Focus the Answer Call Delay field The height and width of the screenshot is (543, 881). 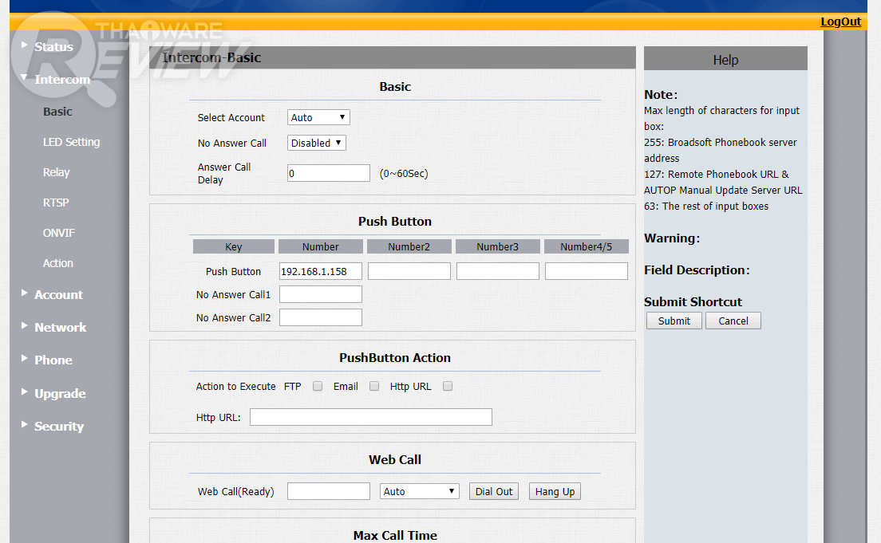click(329, 173)
